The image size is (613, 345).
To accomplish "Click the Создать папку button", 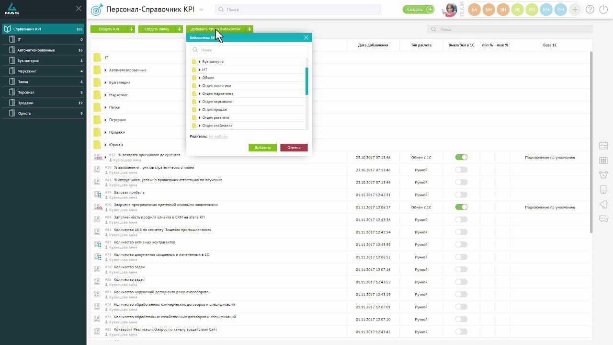I will (x=157, y=29).
